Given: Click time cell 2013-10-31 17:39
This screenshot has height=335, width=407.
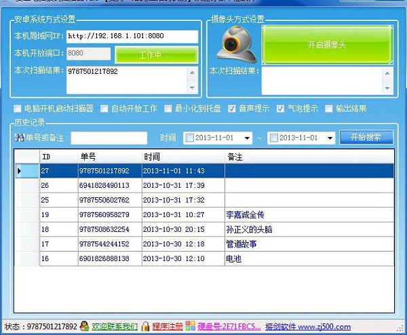Looking at the screenshot, I should (183, 185).
